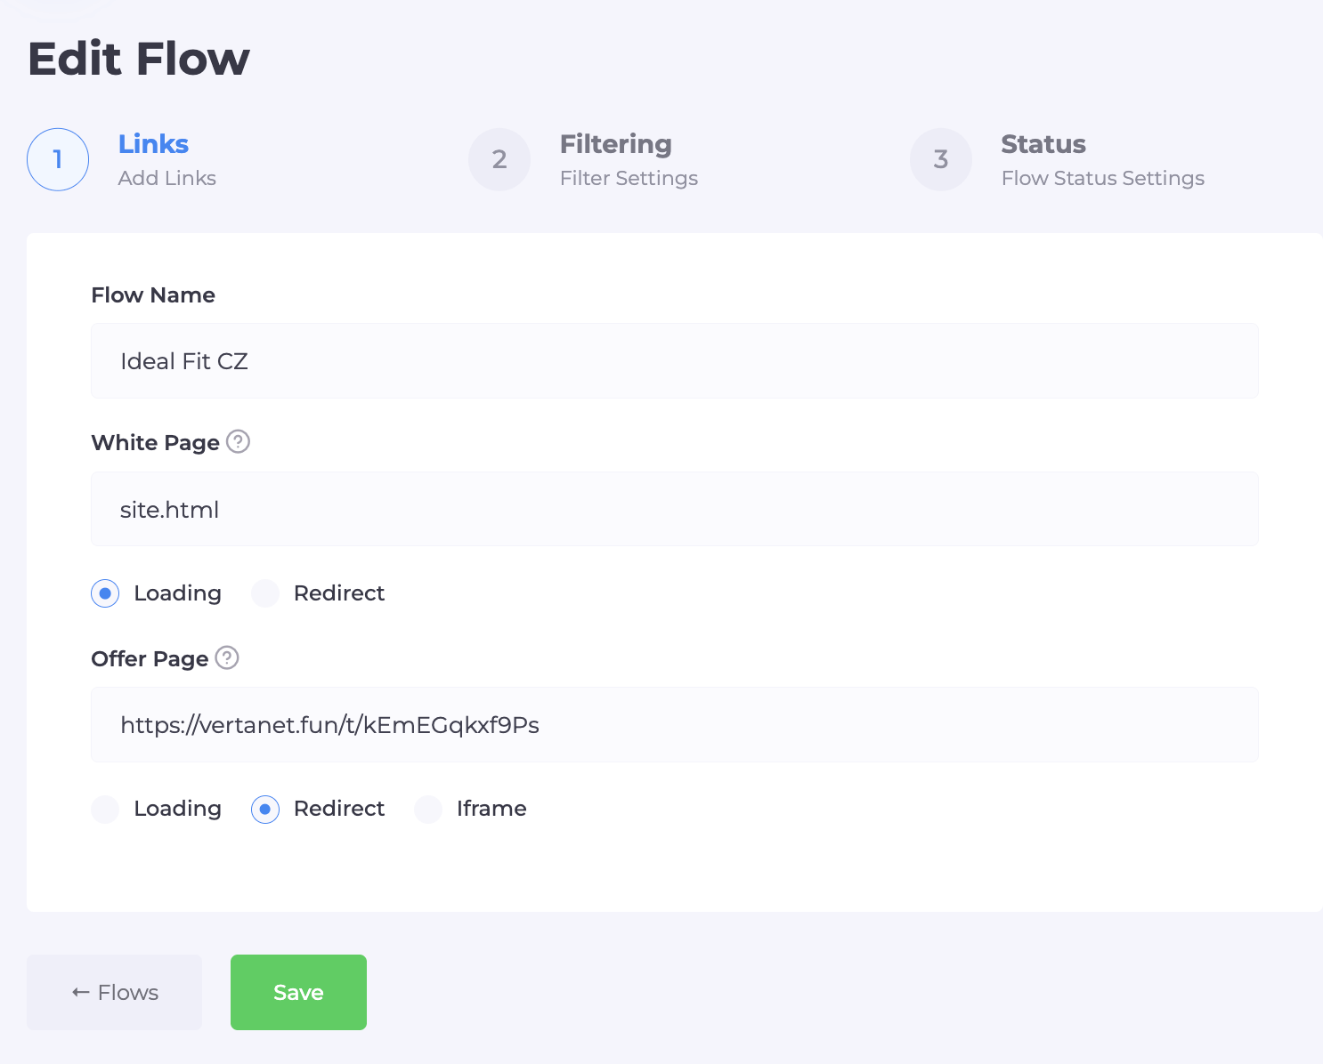Select Redirect option for Offer Page
This screenshot has height=1064, width=1323.
(265, 809)
